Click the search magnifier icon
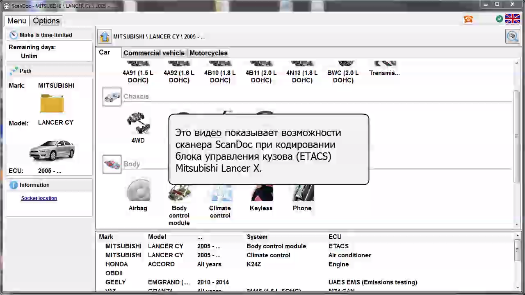This screenshot has width=525, height=295. pos(512,36)
